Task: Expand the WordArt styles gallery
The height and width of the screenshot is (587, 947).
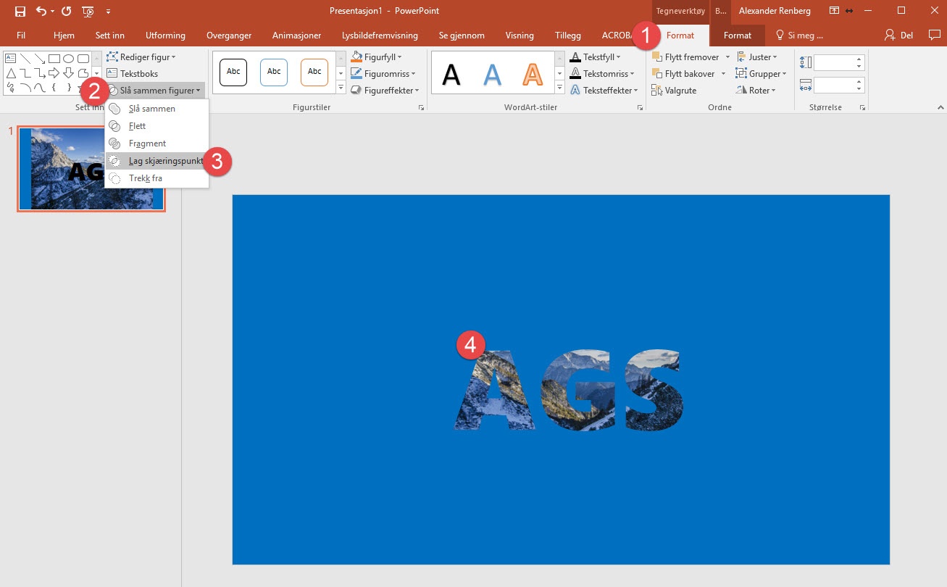Action: coord(560,88)
